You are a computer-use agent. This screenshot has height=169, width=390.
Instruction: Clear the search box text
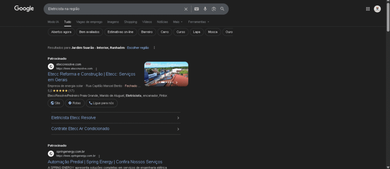[x=186, y=9]
